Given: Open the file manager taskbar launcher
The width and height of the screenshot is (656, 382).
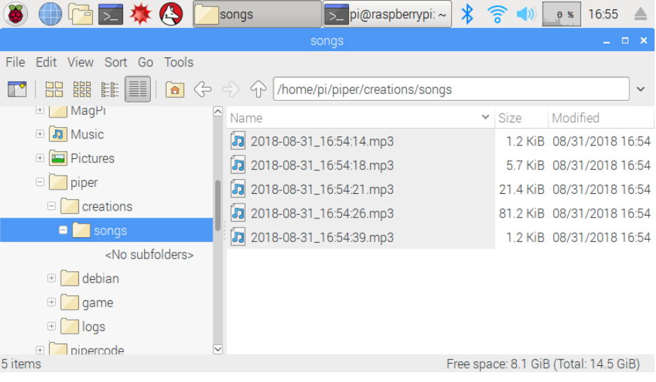Looking at the screenshot, I should click(x=80, y=14).
